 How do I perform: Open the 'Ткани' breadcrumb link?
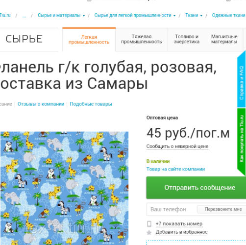(x=192, y=15)
